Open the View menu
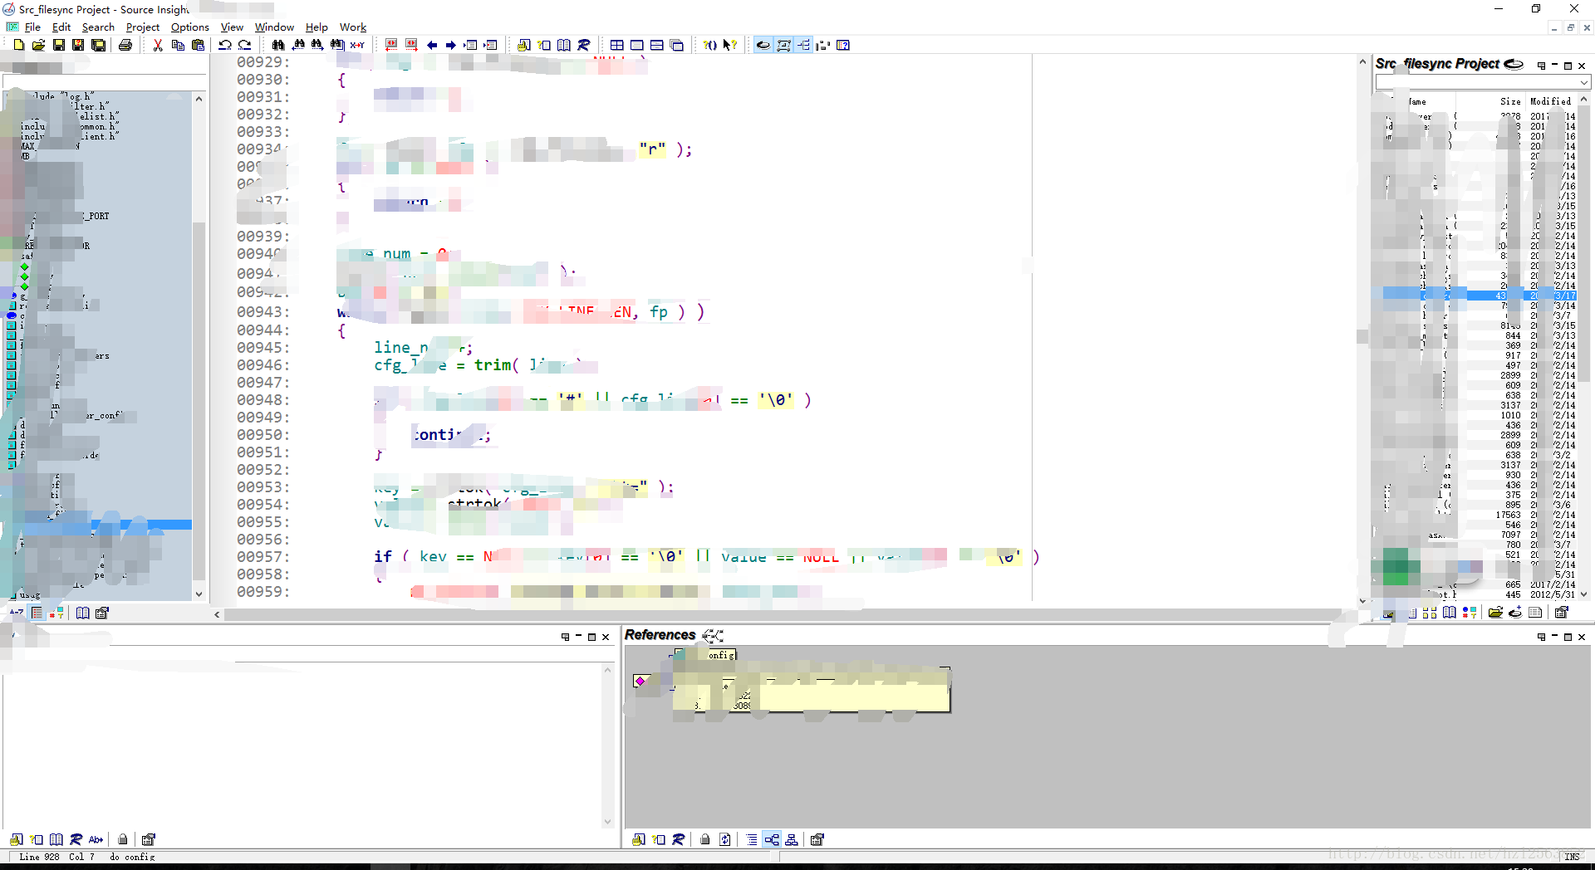Image resolution: width=1595 pixels, height=870 pixels. (232, 27)
